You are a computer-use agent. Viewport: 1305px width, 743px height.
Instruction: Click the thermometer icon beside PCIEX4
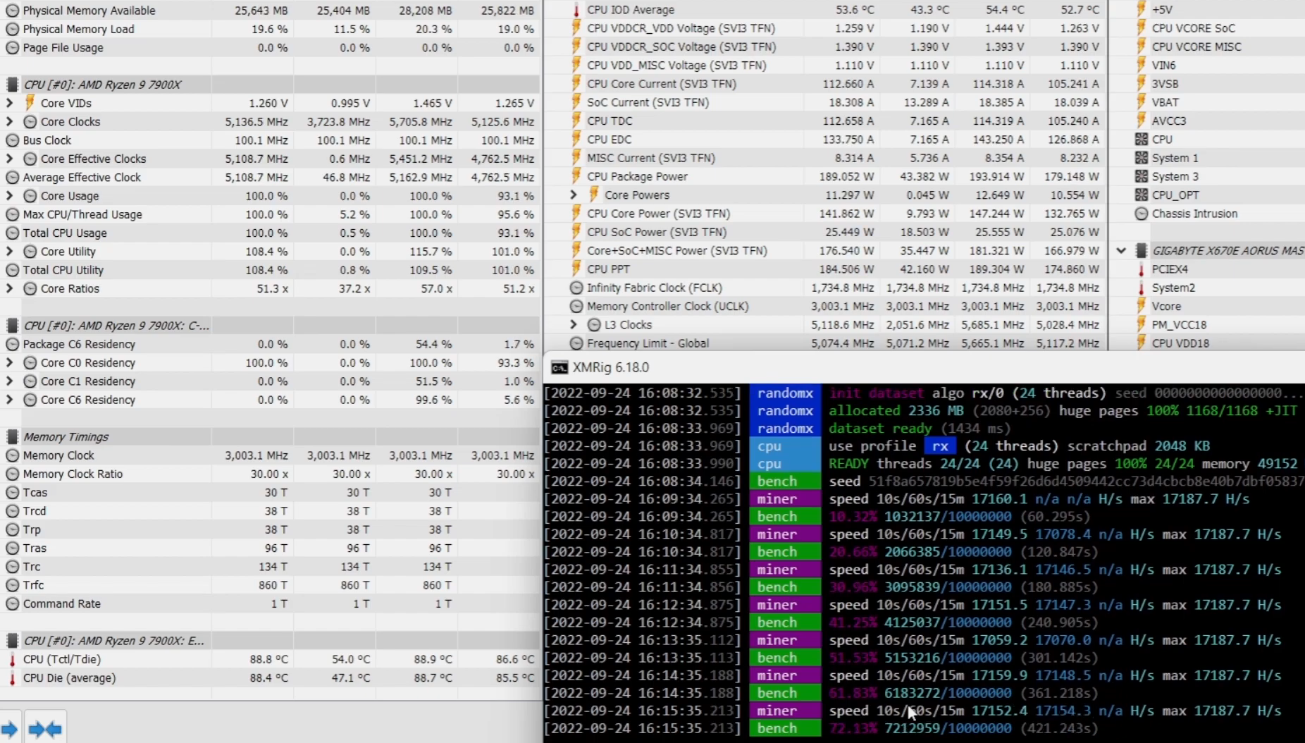click(1142, 269)
